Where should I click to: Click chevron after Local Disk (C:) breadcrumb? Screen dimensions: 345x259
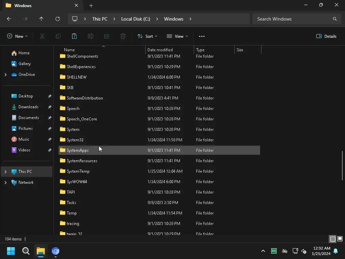coord(157,19)
